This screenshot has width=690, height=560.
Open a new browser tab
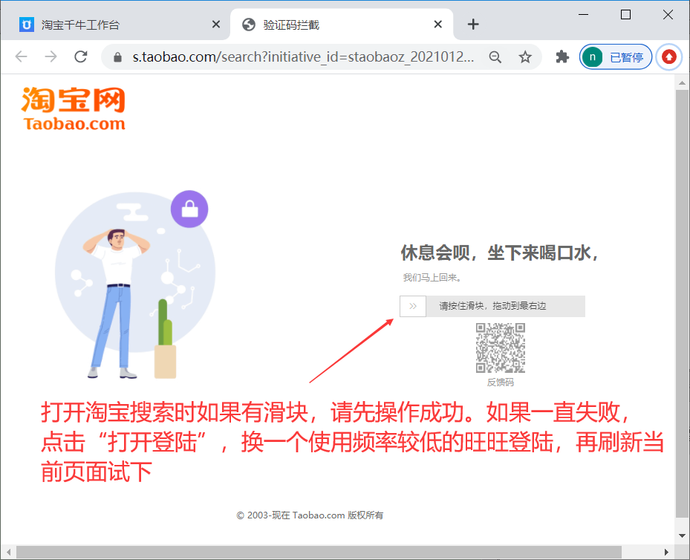[473, 25]
